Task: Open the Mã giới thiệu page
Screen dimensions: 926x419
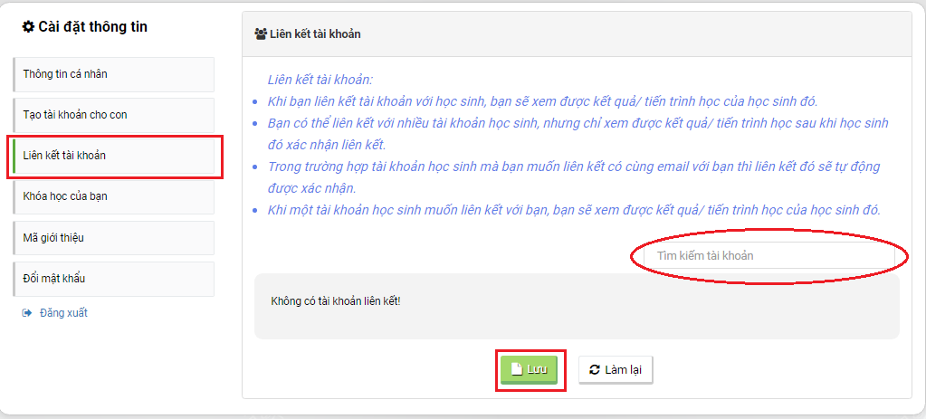Action: point(113,238)
